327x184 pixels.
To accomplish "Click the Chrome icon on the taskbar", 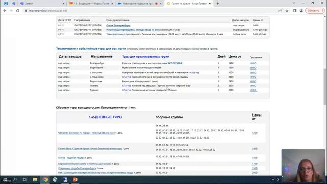I will point(45,179).
